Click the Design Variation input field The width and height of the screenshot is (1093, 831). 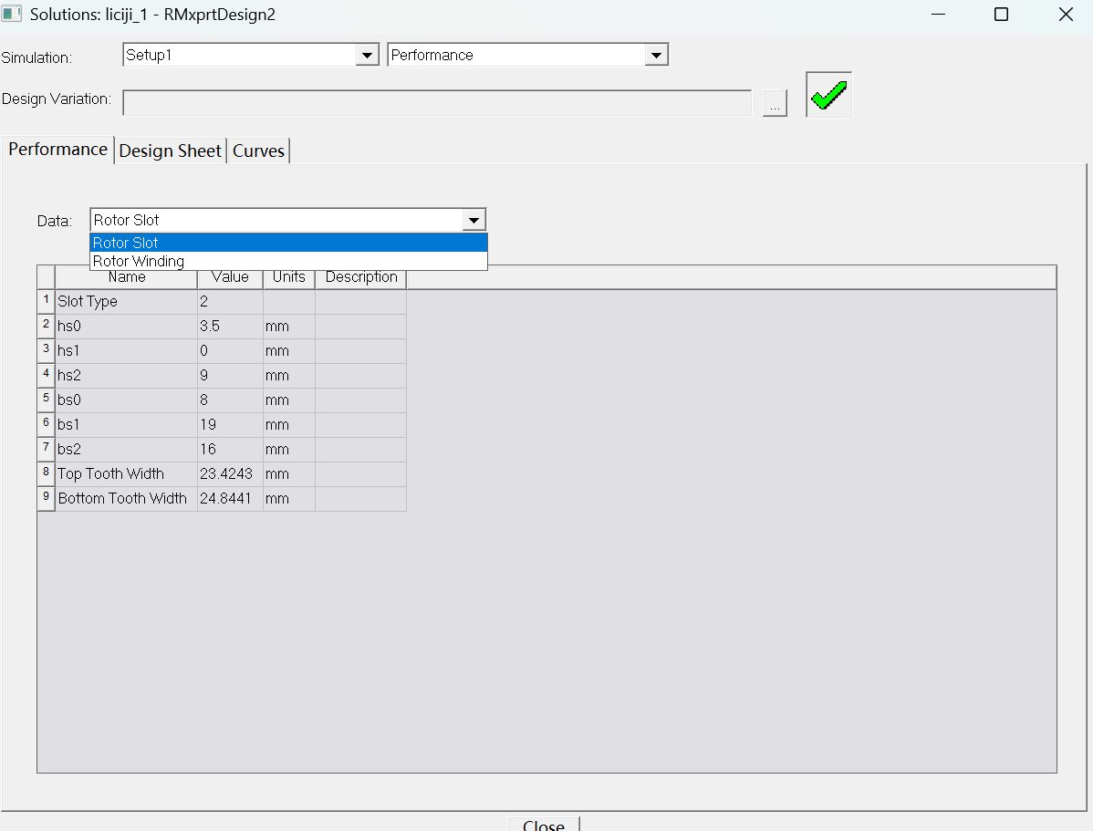pyautogui.click(x=437, y=102)
